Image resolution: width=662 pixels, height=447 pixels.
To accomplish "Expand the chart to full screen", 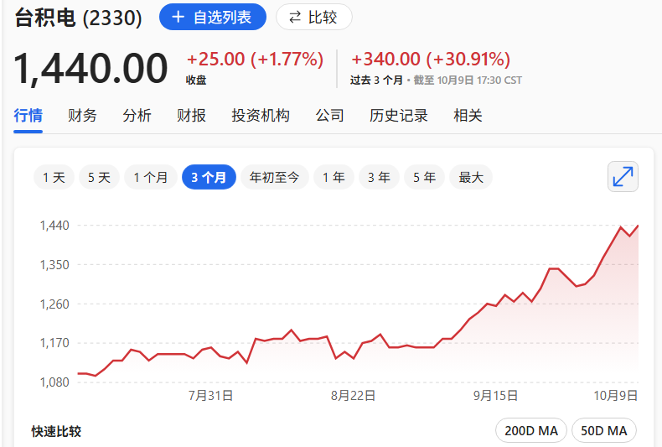I will [x=623, y=177].
